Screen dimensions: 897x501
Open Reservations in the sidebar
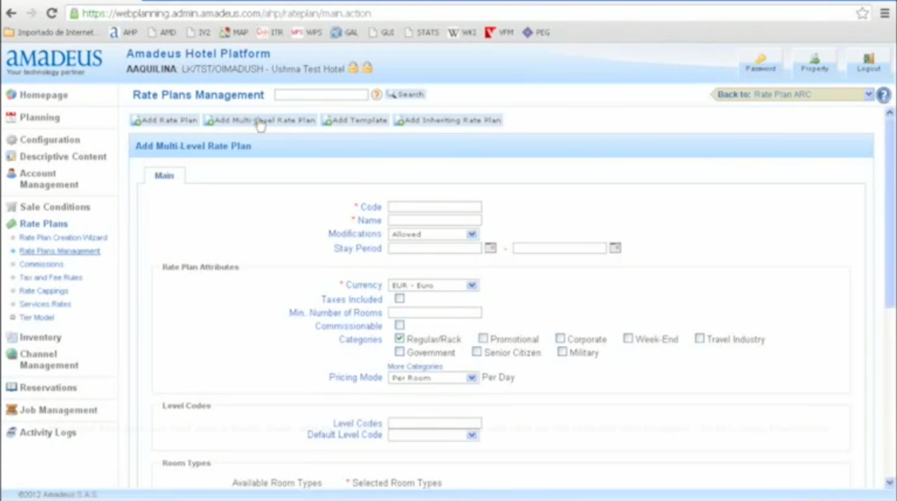point(48,387)
